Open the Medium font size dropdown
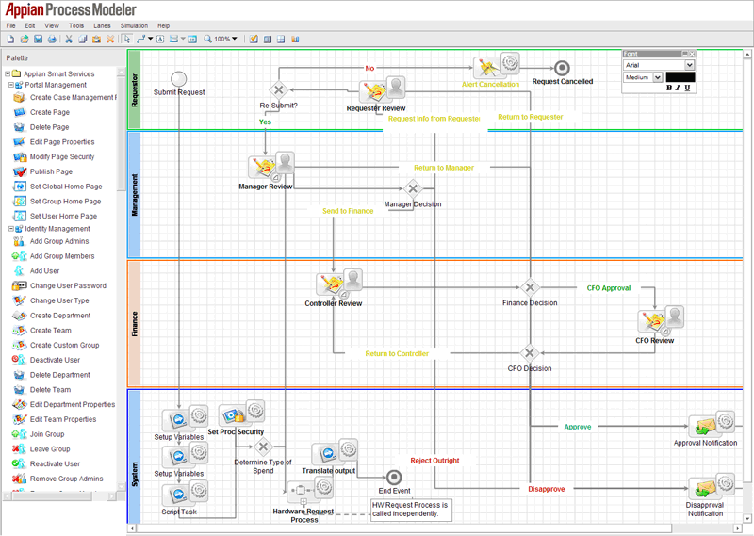The width and height of the screenshot is (754, 536). pos(657,77)
